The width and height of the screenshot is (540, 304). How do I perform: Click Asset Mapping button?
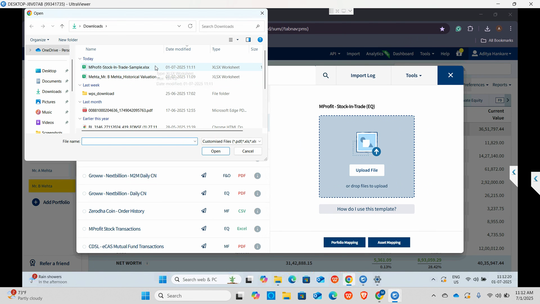389,242
